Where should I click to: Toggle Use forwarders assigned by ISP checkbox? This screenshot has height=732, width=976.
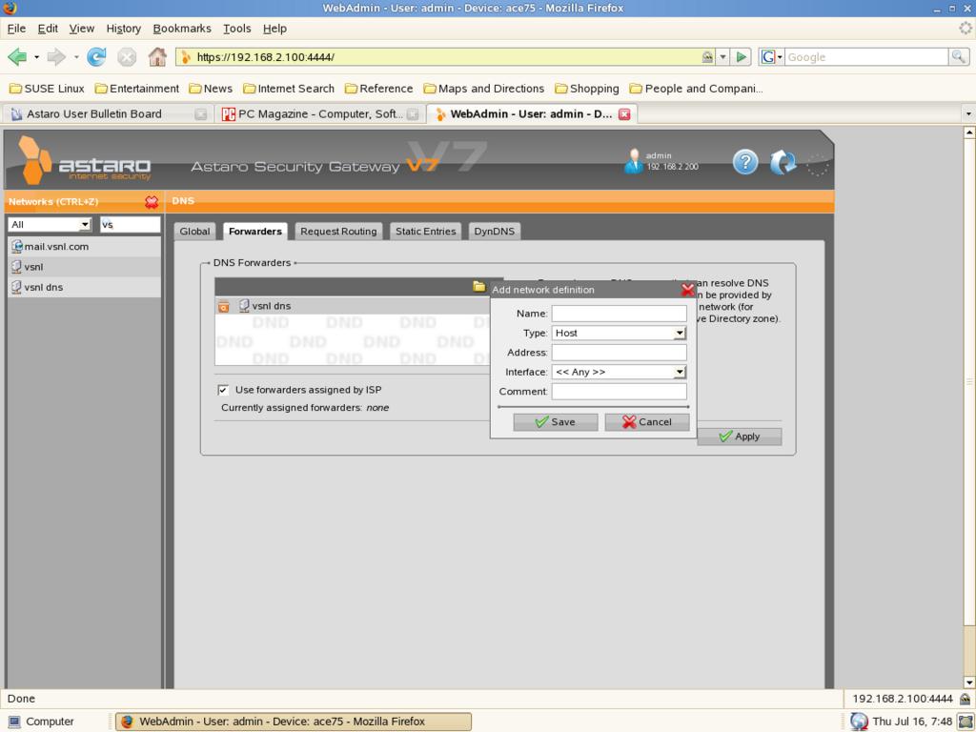coord(223,390)
